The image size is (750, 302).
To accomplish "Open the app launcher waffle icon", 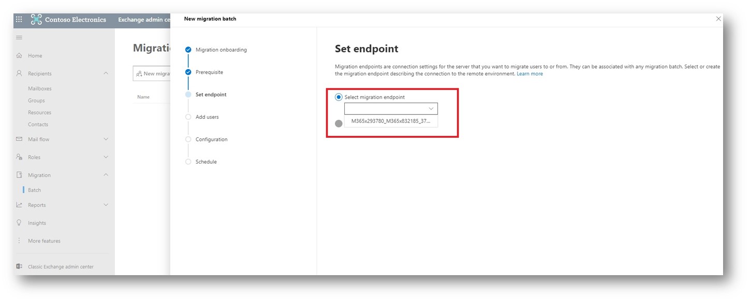I will 19,20.
